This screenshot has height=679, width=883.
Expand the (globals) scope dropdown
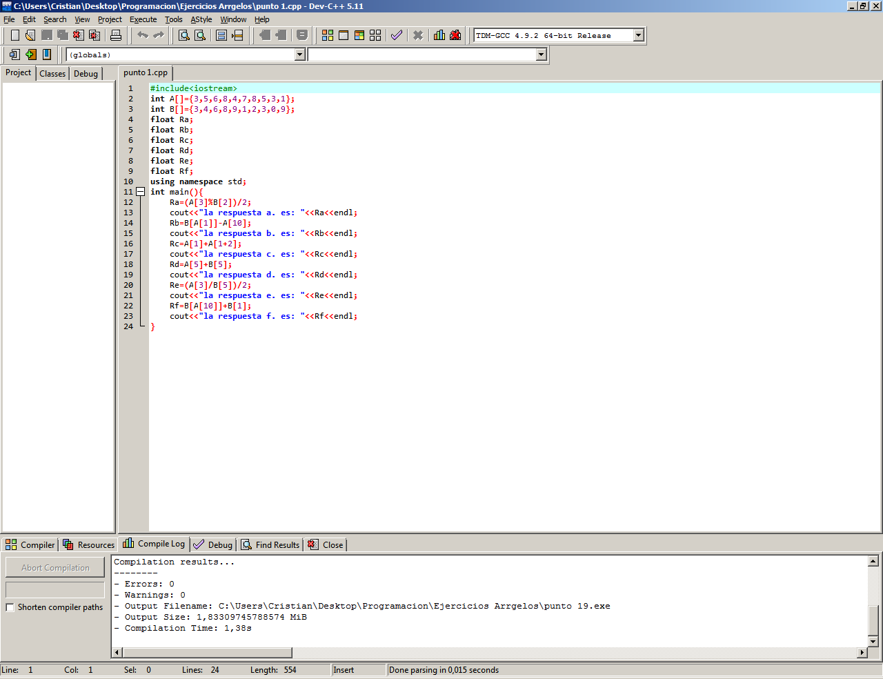pos(299,55)
